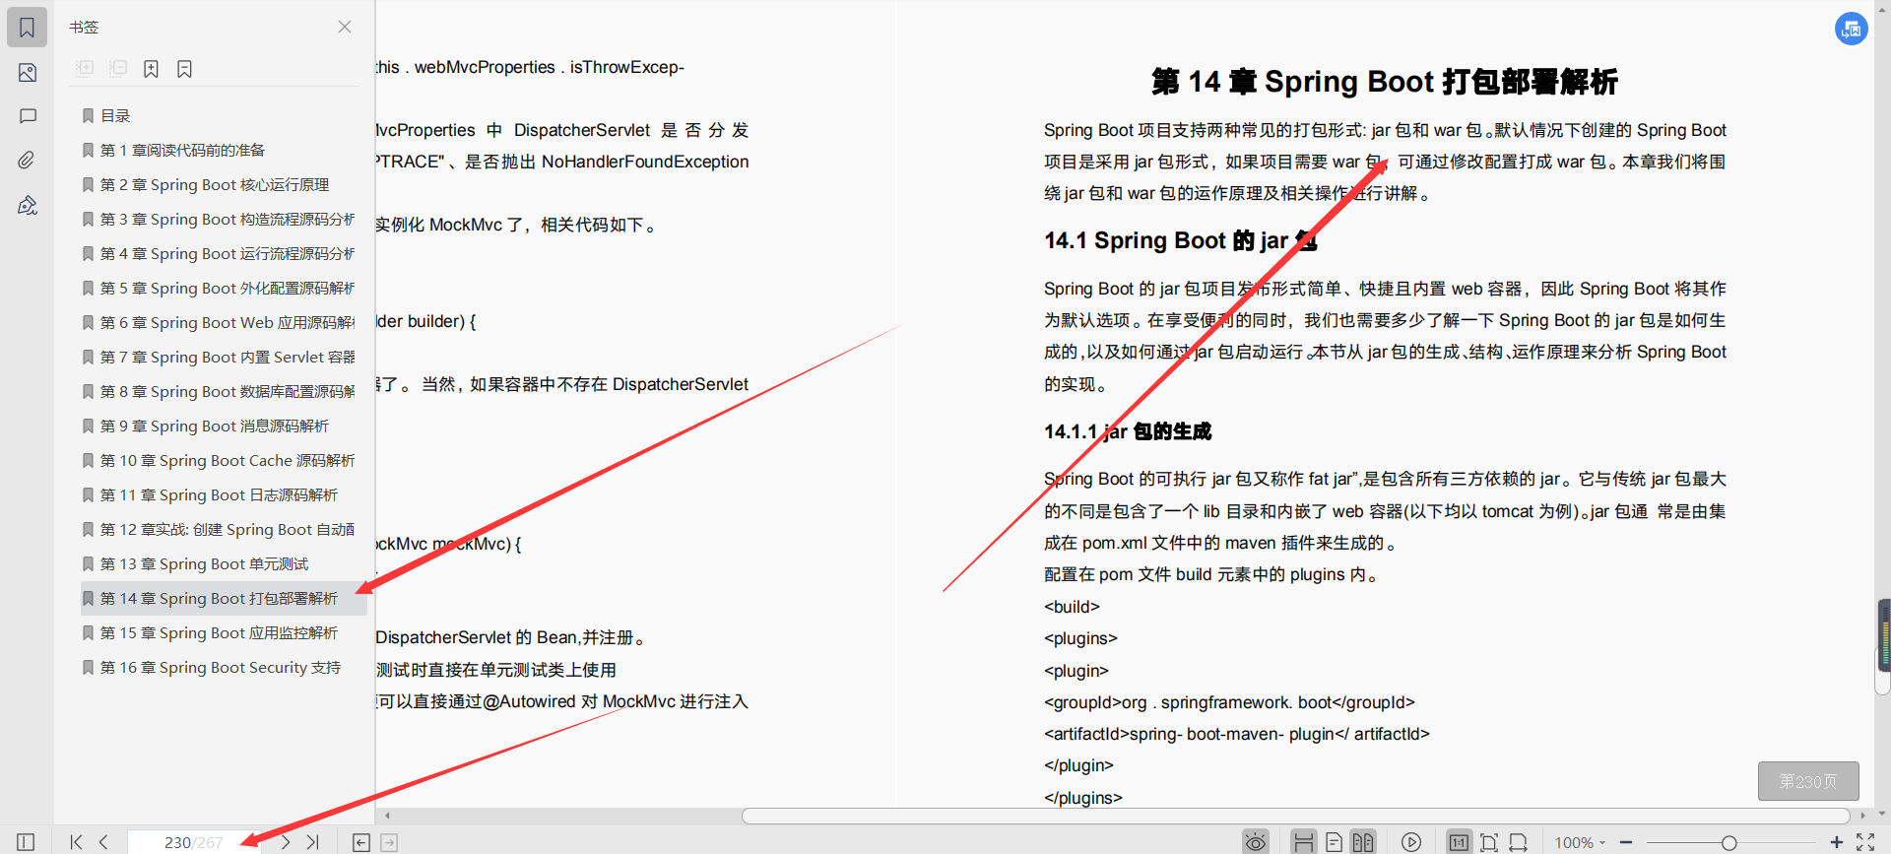The width and height of the screenshot is (1891, 854).
Task: Select highlighted bookmark 第 14 章 打包部署解析
Action: click(x=224, y=599)
